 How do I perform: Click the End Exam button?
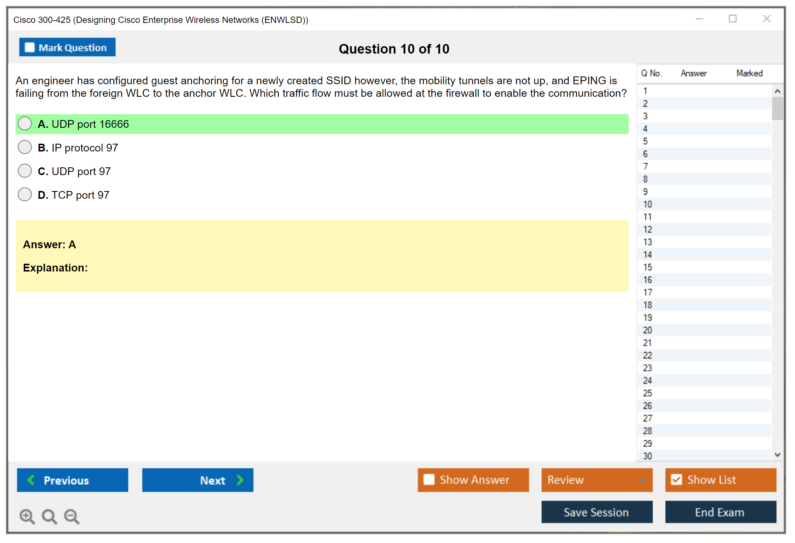point(720,512)
